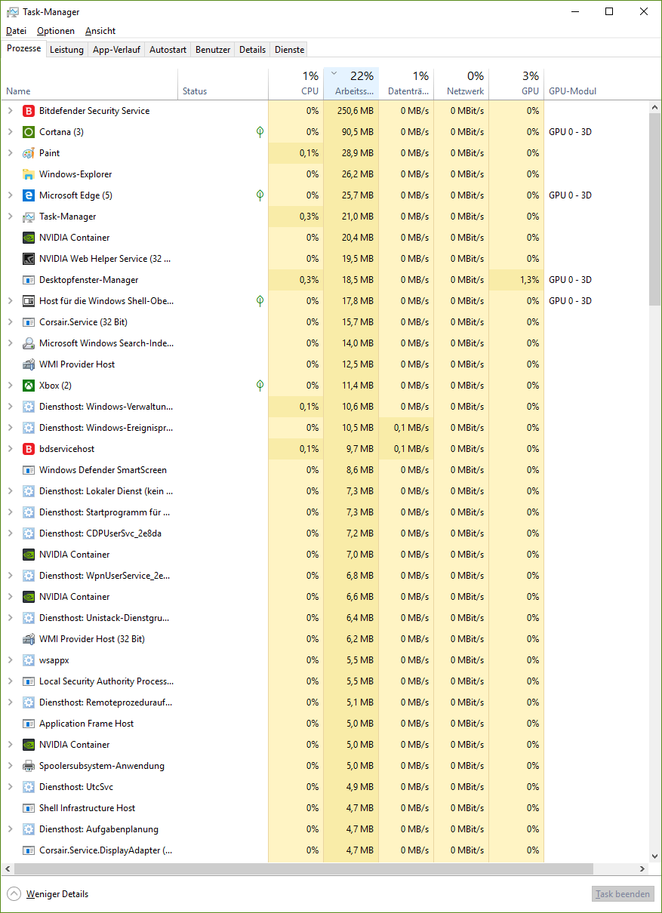Click the Xbox leaf status icon
Image resolution: width=662 pixels, height=913 pixels.
(x=260, y=386)
